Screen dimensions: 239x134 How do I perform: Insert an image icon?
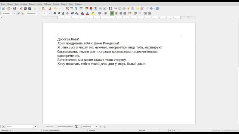87,8
